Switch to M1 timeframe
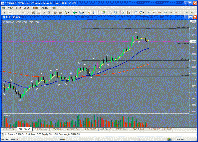 149,13
